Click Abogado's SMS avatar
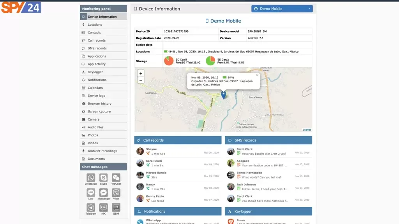This screenshot has height=224, width=399. pos(231,163)
